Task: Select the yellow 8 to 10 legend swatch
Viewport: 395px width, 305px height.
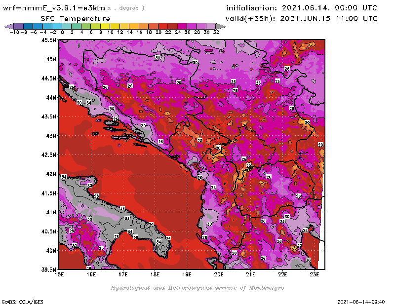Action: (x=105, y=26)
